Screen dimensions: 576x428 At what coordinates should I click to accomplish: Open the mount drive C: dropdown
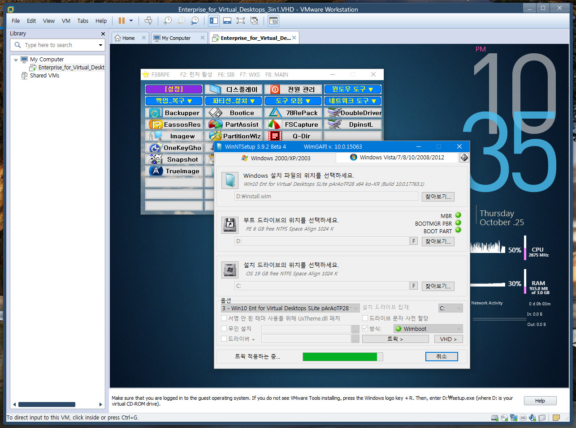[450, 308]
